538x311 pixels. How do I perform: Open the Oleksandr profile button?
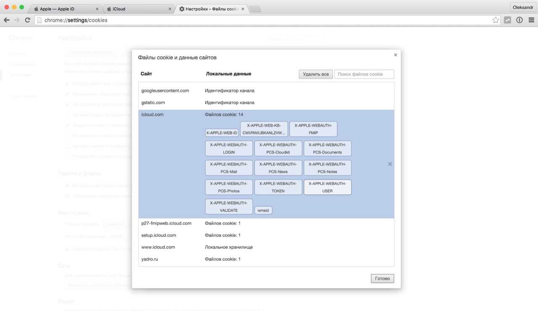(x=523, y=7)
